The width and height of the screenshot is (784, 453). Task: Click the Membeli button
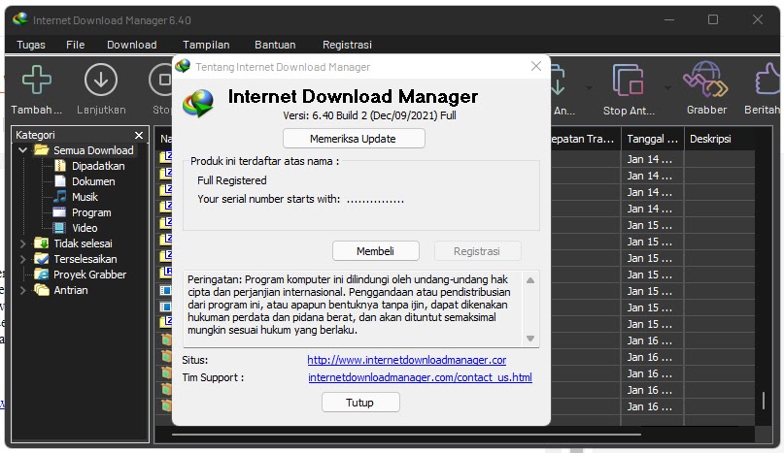(x=376, y=250)
